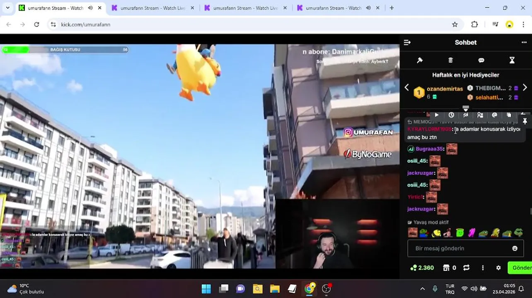Send message with Gönder button
Image resolution: width=532 pixels, height=298 pixels.
(520, 268)
